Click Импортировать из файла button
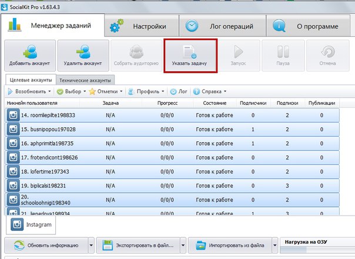This screenshot has width=355, height=259. pos(230,245)
